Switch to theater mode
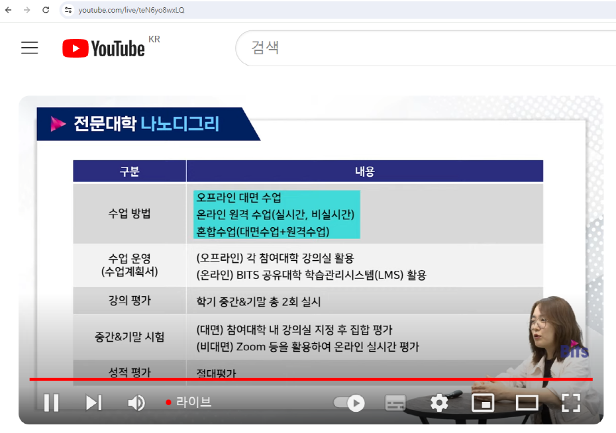This screenshot has width=616, height=433. [x=527, y=403]
